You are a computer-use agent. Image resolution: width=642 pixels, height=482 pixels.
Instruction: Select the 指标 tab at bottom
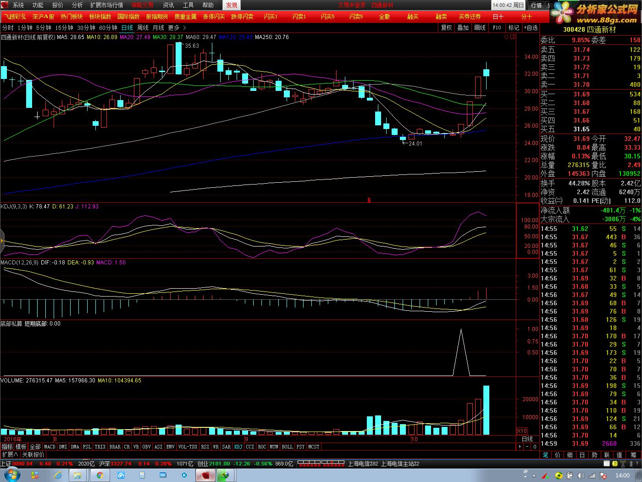7,447
